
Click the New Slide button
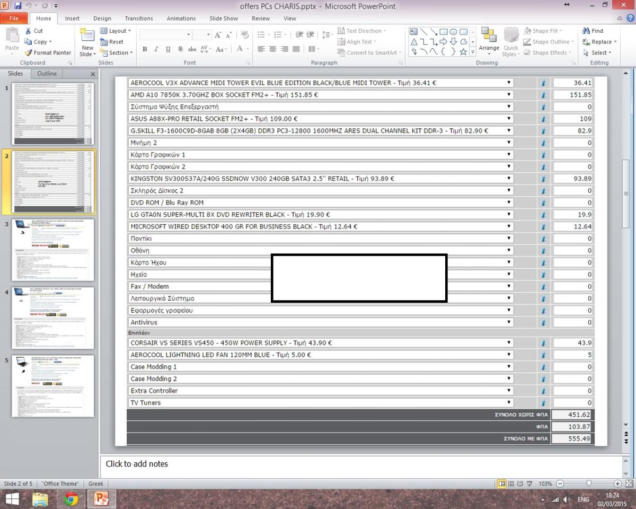coord(87,42)
